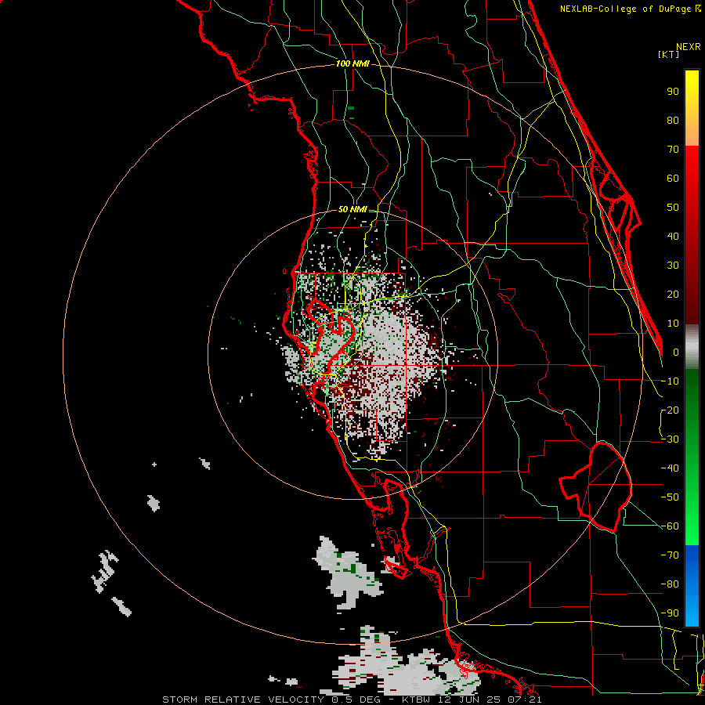Click the -50 knots scale label
This screenshot has height=705, width=705.
coord(670,497)
